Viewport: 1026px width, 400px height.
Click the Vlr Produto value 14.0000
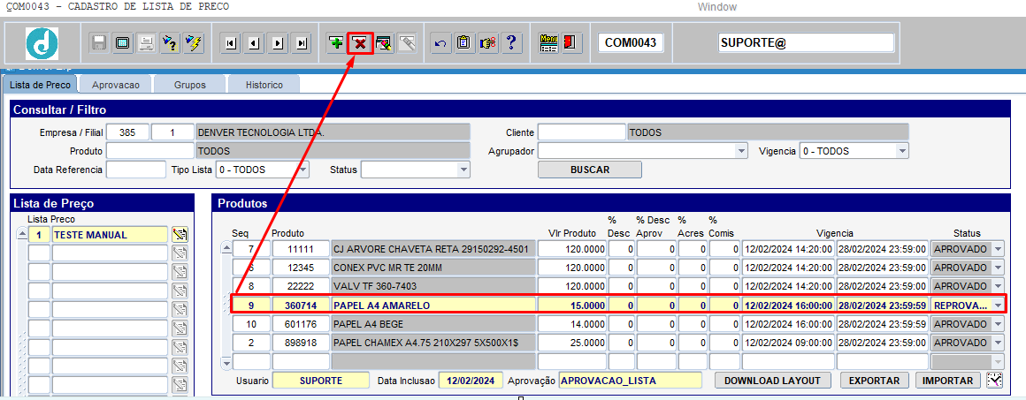pyautogui.click(x=571, y=324)
